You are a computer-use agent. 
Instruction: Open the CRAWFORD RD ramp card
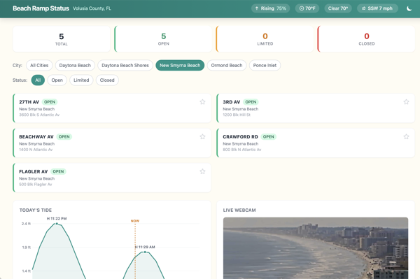pos(316,143)
